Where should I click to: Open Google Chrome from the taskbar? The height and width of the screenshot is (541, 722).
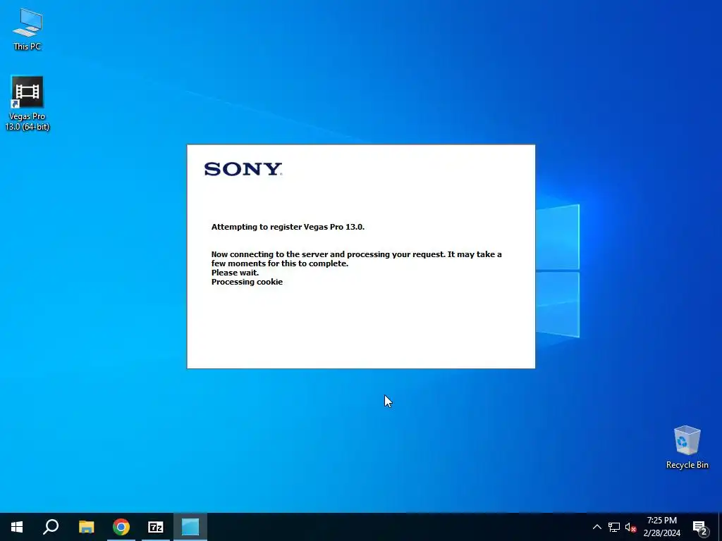tap(121, 527)
